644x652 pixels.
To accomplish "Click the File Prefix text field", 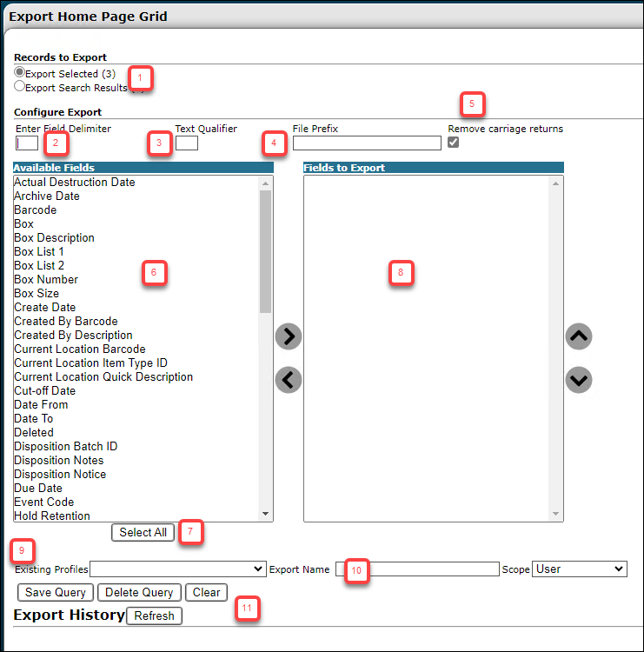I will (x=367, y=143).
